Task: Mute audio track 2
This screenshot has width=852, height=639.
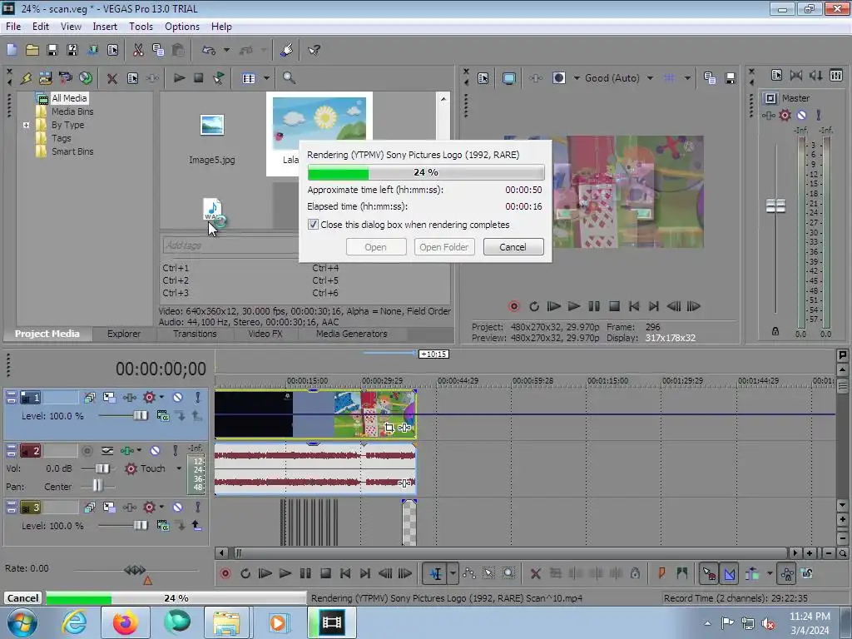Action: coord(155,450)
